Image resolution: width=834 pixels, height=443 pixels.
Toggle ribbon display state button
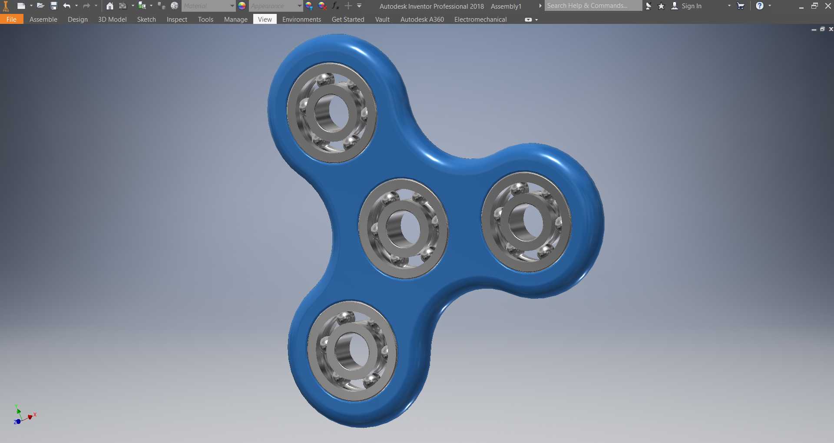click(528, 20)
